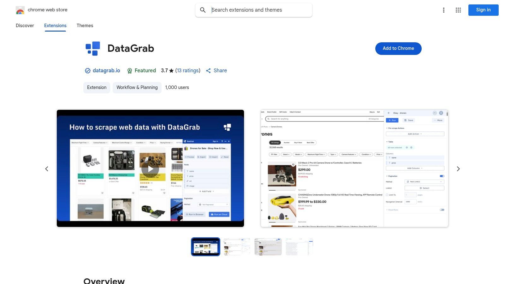This screenshot has width=505, height=284.
Task: Click the Add to Chrome button
Action: pyautogui.click(x=398, y=48)
